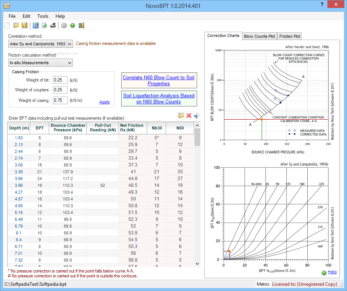Click the Weight of couplers input field

click(60, 90)
